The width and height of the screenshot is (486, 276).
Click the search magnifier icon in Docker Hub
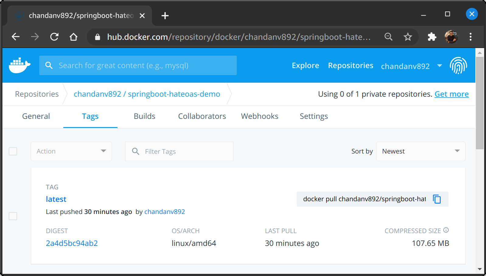[49, 65]
